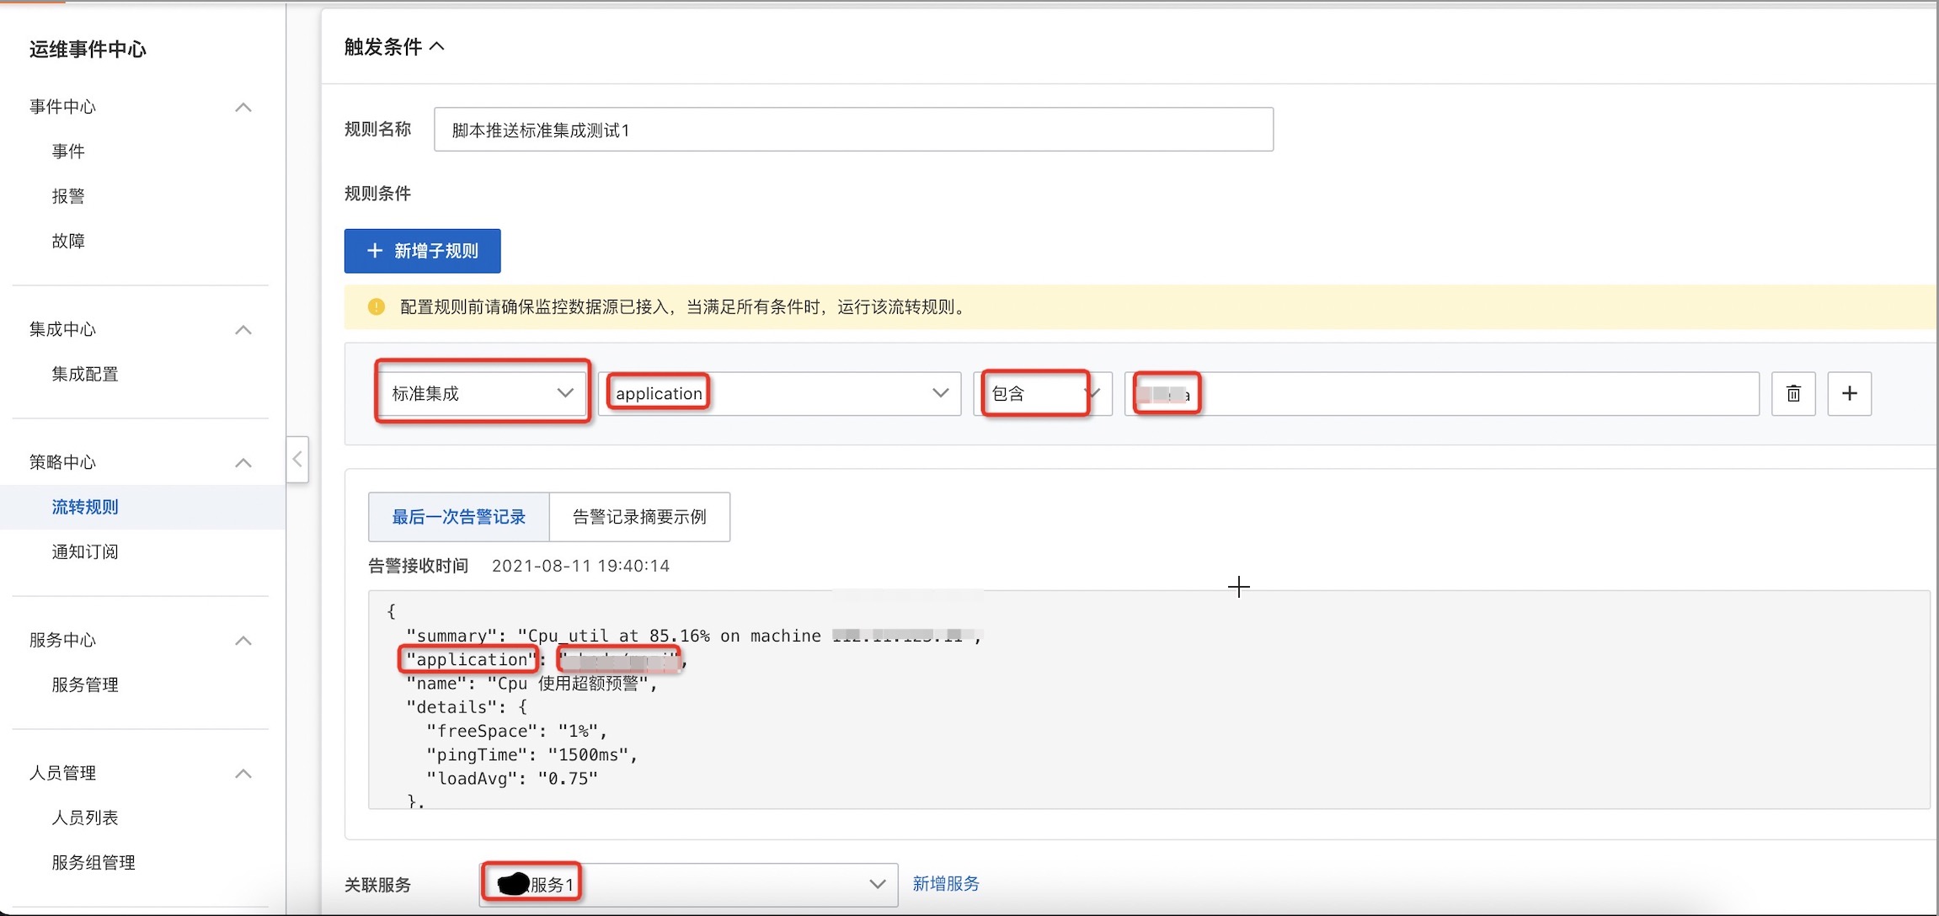Open 服务管理 in the sidebar

[x=85, y=684]
